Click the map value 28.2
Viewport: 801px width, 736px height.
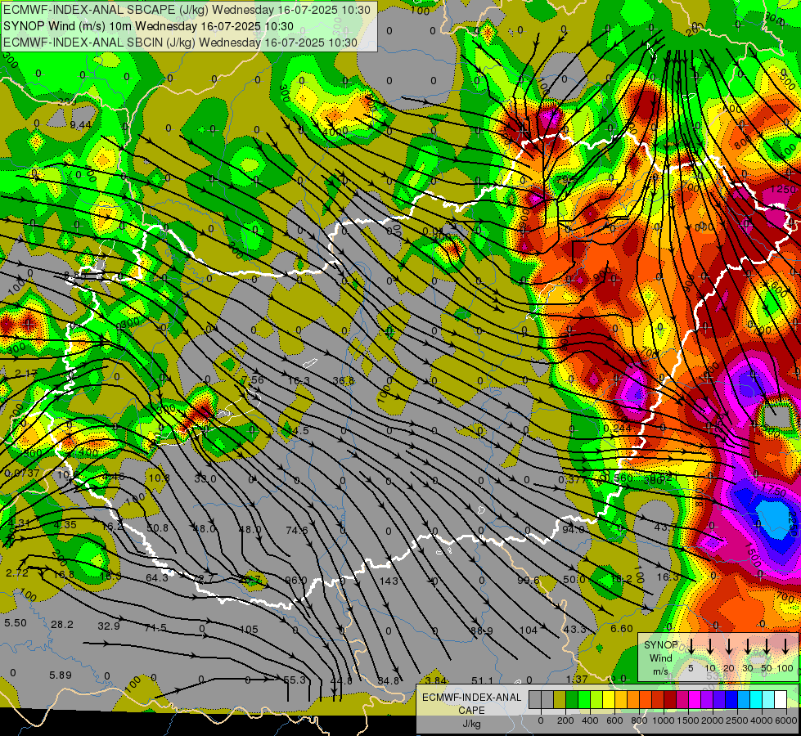click(62, 625)
